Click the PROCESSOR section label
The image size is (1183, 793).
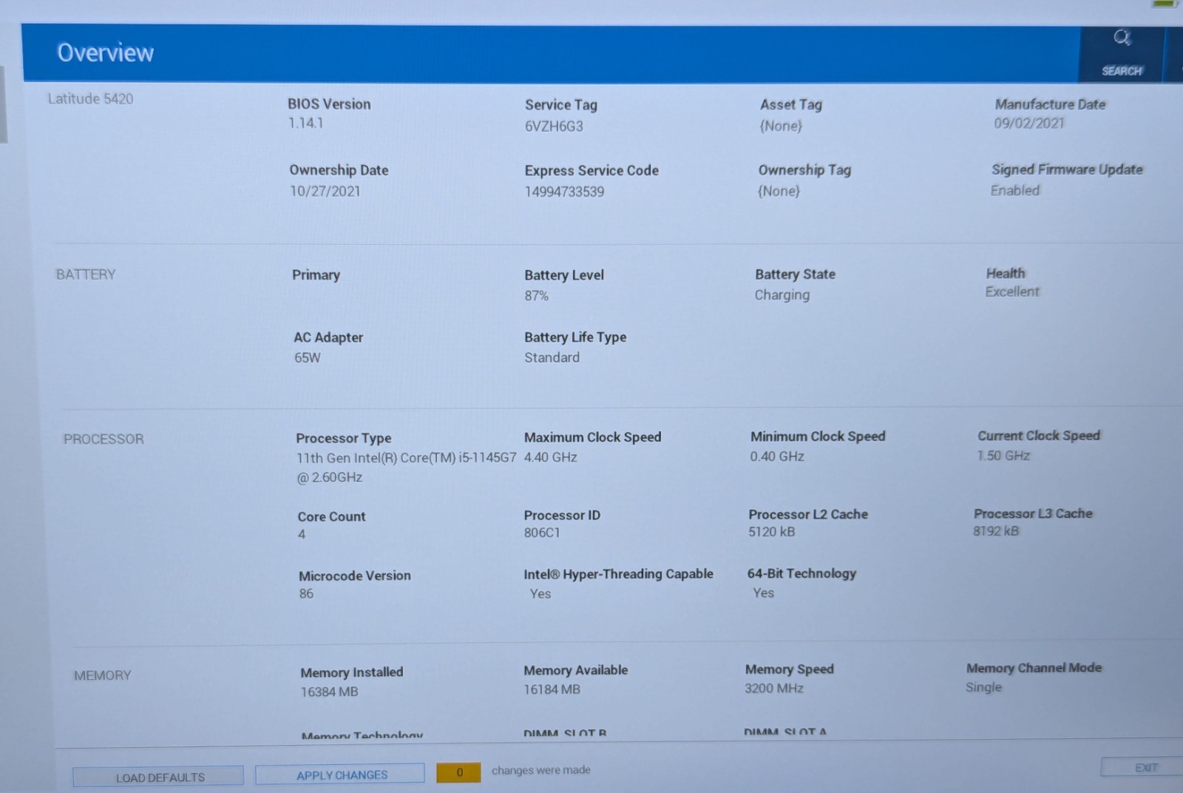click(x=104, y=439)
